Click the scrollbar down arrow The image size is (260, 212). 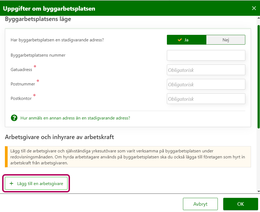point(258,191)
